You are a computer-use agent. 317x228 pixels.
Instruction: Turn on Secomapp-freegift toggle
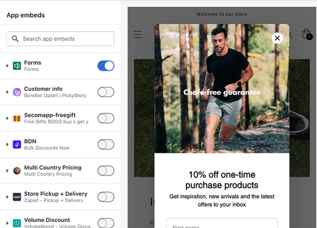pos(106,118)
